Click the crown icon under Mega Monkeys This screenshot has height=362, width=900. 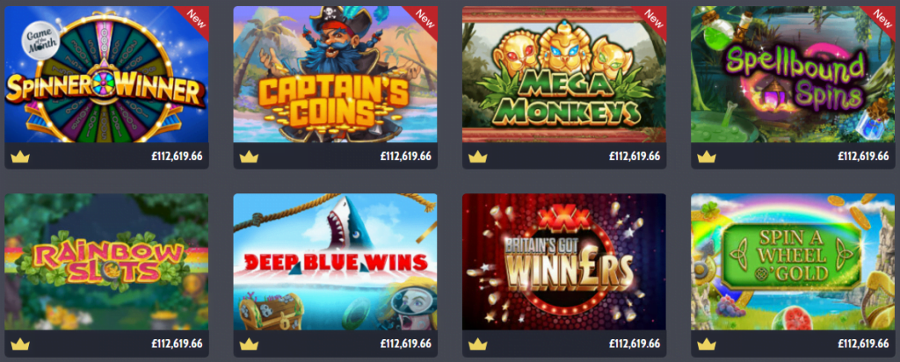click(477, 156)
